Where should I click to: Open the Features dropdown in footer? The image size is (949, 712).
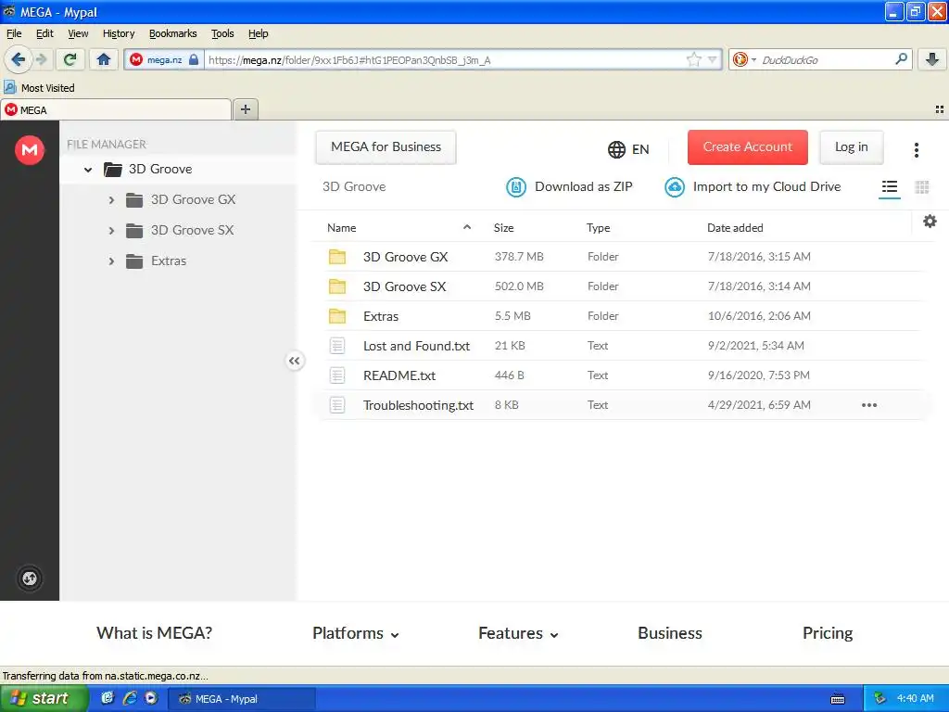(518, 633)
